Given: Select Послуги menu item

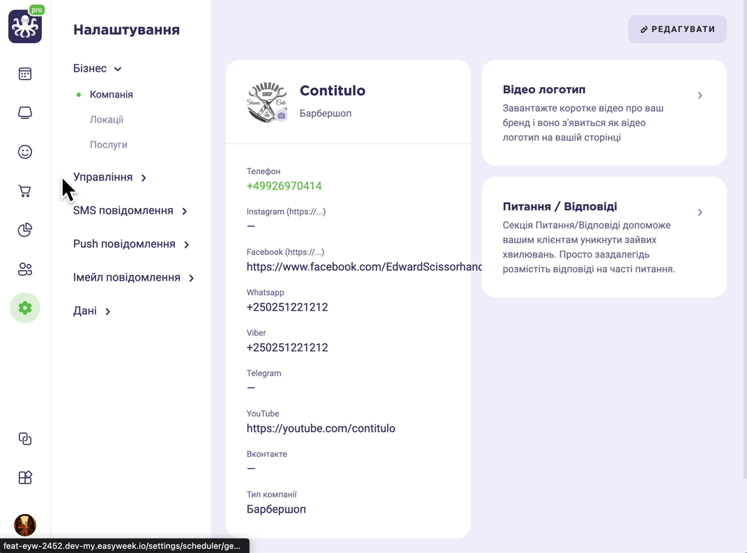Looking at the screenshot, I should [x=109, y=145].
